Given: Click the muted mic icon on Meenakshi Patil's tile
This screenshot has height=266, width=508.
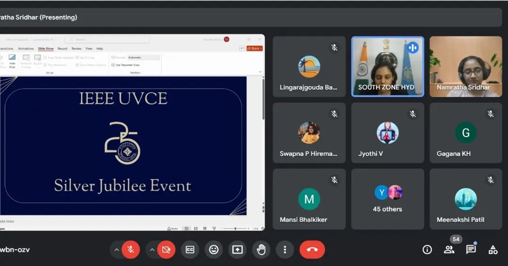Looking at the screenshot, I should click(491, 180).
